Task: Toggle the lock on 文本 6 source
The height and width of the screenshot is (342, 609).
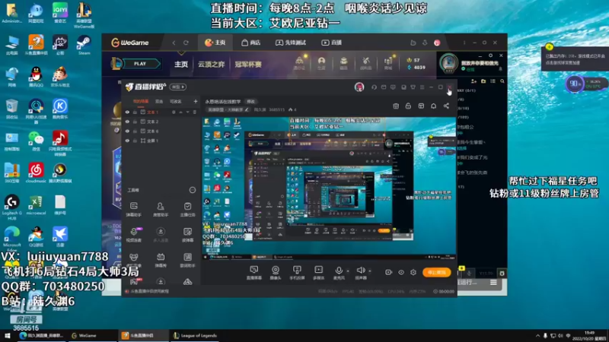Action: (135, 131)
